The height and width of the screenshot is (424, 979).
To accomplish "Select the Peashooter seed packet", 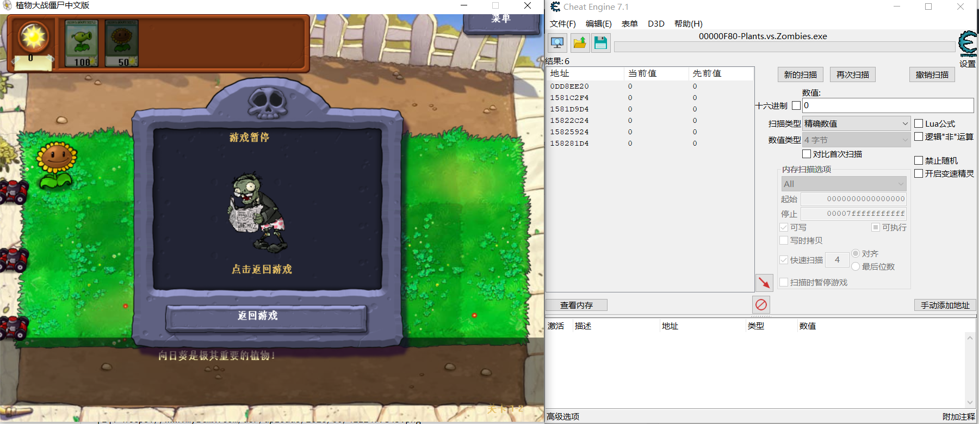I will 81,43.
